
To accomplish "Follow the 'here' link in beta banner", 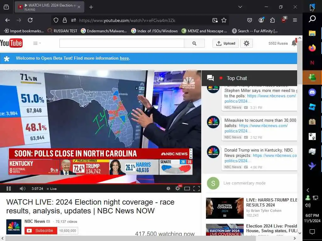I will pos(124,58).
